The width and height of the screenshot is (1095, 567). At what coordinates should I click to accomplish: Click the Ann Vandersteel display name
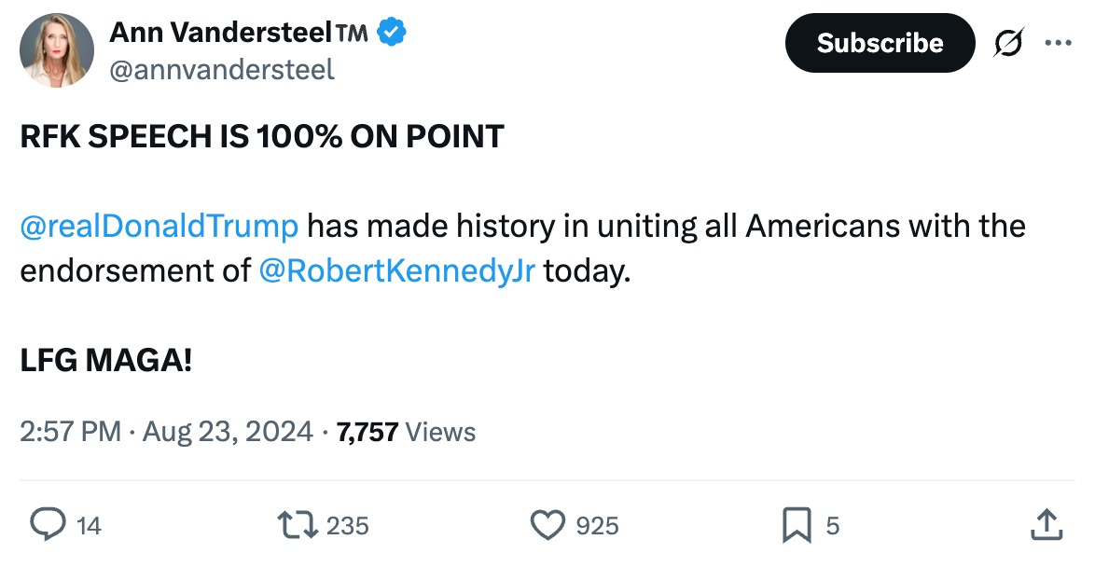point(220,33)
